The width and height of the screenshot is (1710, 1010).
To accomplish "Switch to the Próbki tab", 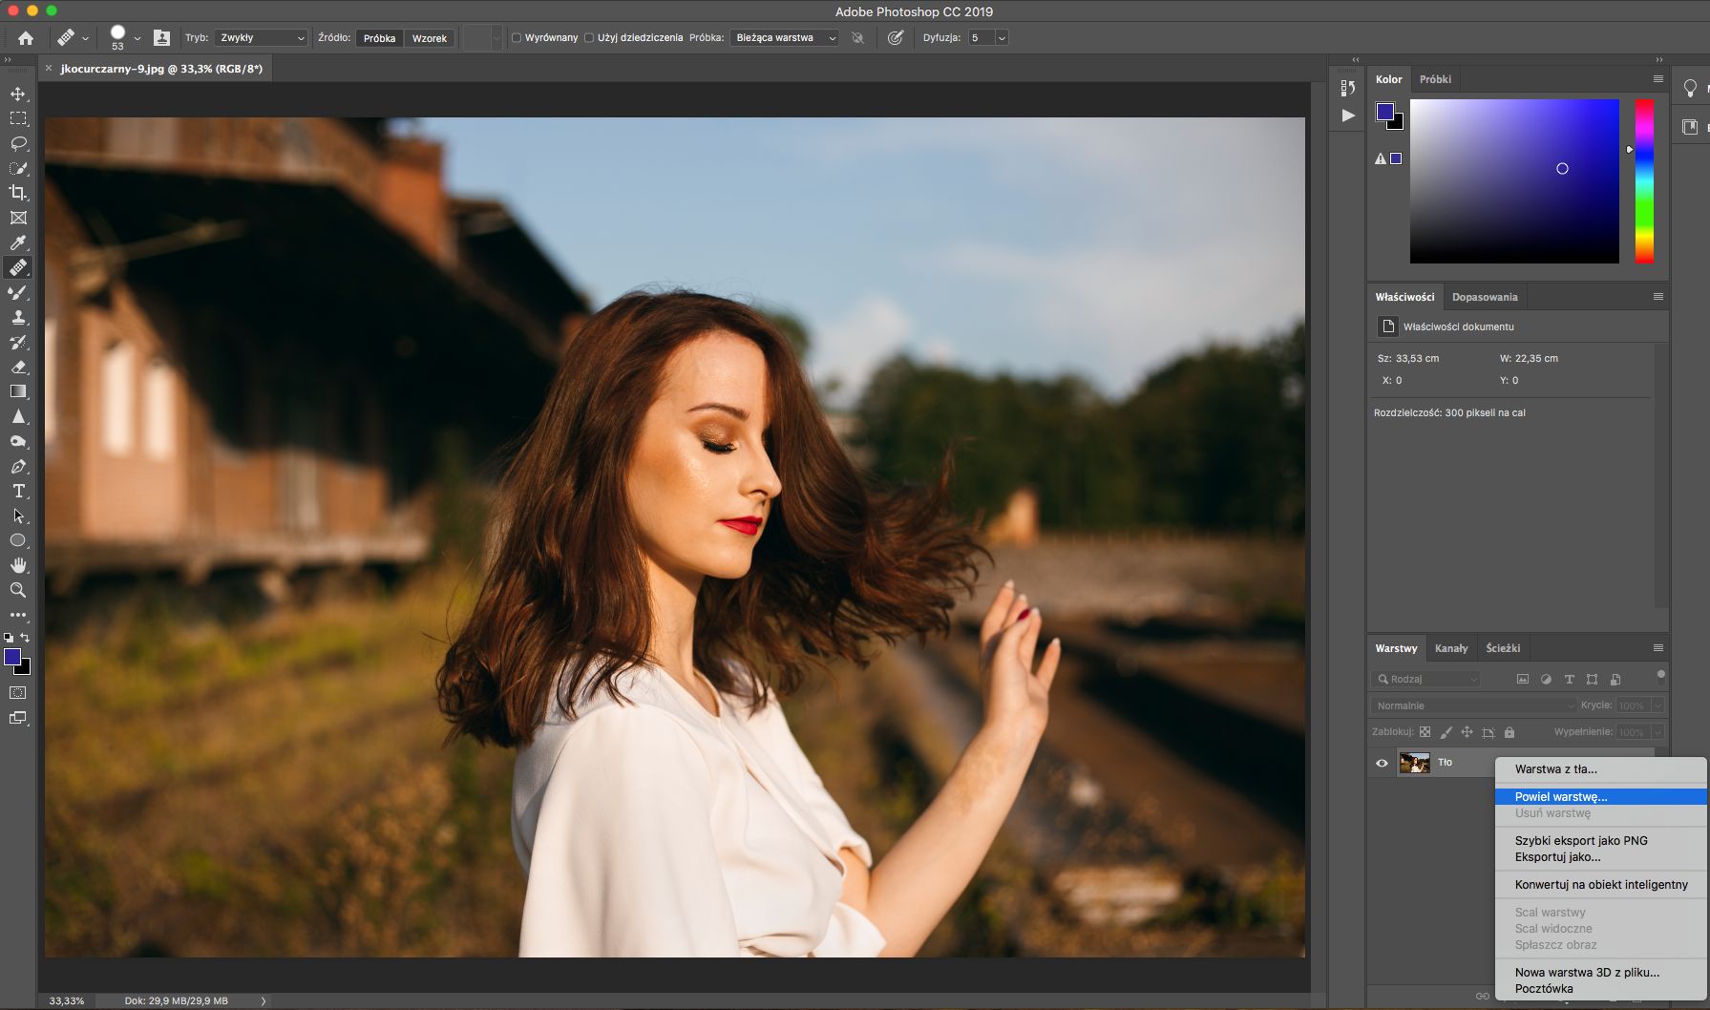I will (x=1435, y=79).
